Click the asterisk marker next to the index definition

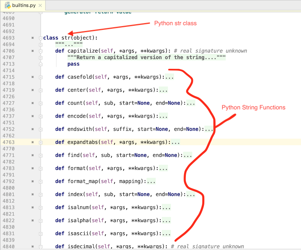click(32, 194)
